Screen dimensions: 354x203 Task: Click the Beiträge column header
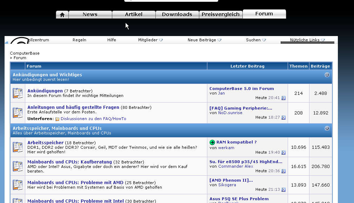320,66
